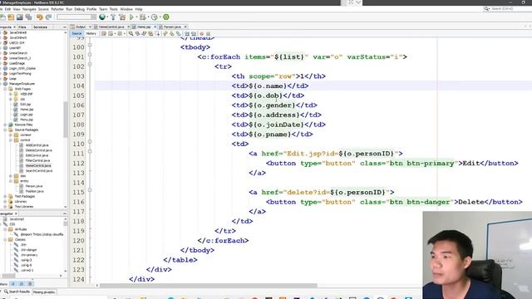Switch editor to Source view

point(76,33)
